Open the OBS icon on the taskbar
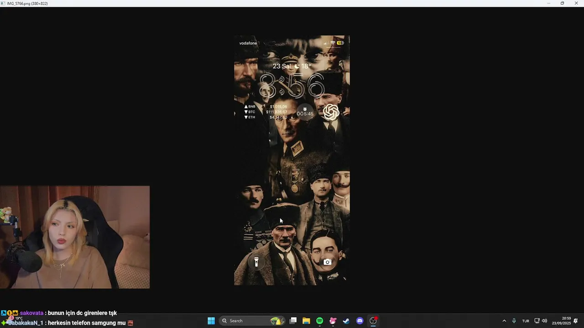 point(373,321)
